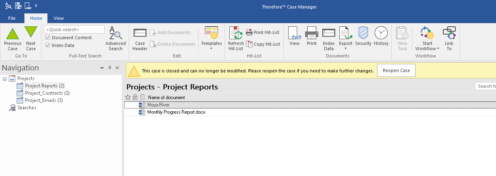The image size is (496, 176).
Task: Print the selected document
Action: point(312,36)
